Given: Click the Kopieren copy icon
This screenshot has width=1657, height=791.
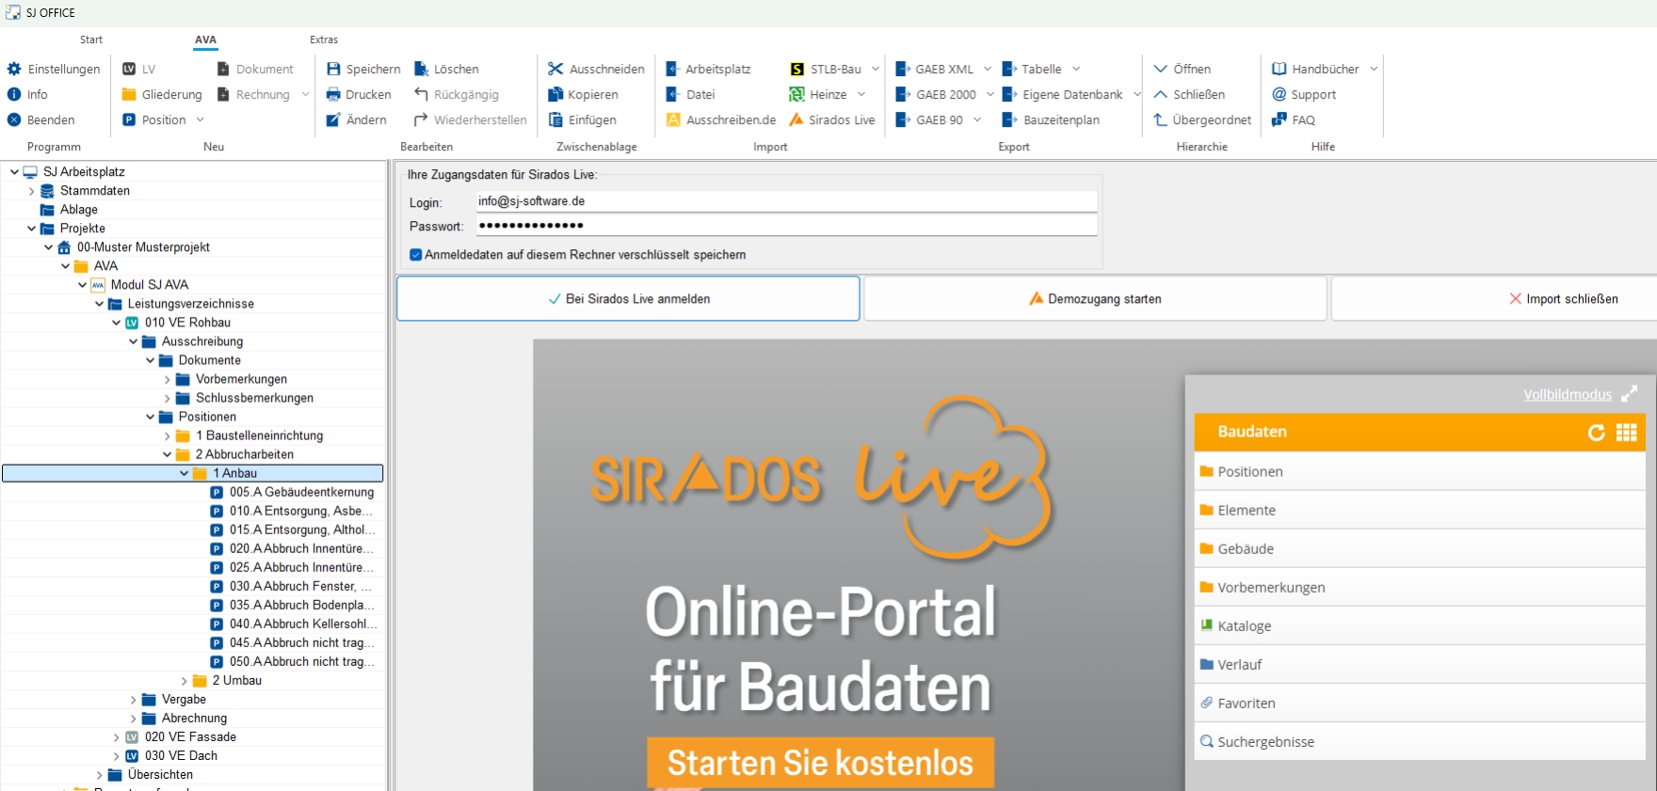Looking at the screenshot, I should (x=555, y=94).
